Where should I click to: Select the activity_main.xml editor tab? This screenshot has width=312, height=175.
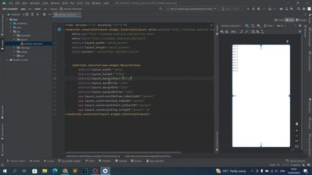[x=67, y=15]
